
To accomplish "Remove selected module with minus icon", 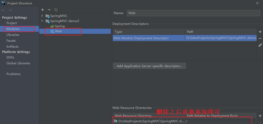I will 49,10.
